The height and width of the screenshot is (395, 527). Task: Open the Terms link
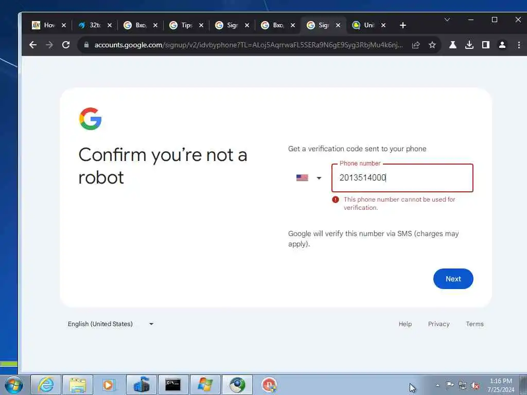coord(475,324)
